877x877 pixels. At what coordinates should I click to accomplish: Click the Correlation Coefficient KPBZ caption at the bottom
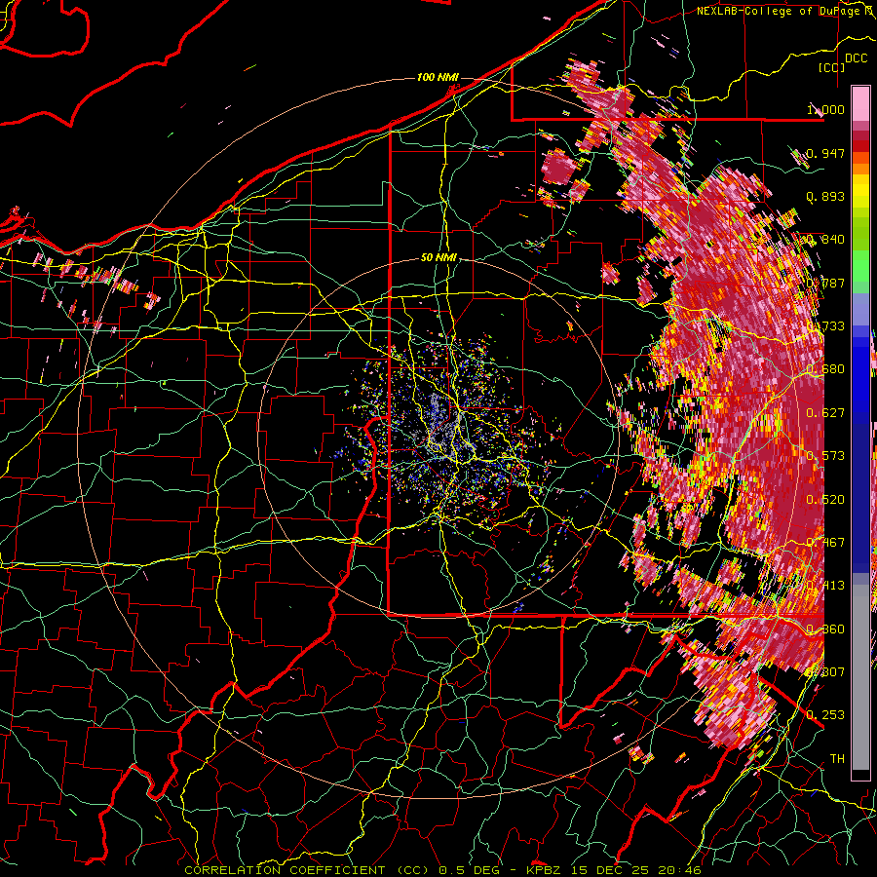tap(442, 870)
